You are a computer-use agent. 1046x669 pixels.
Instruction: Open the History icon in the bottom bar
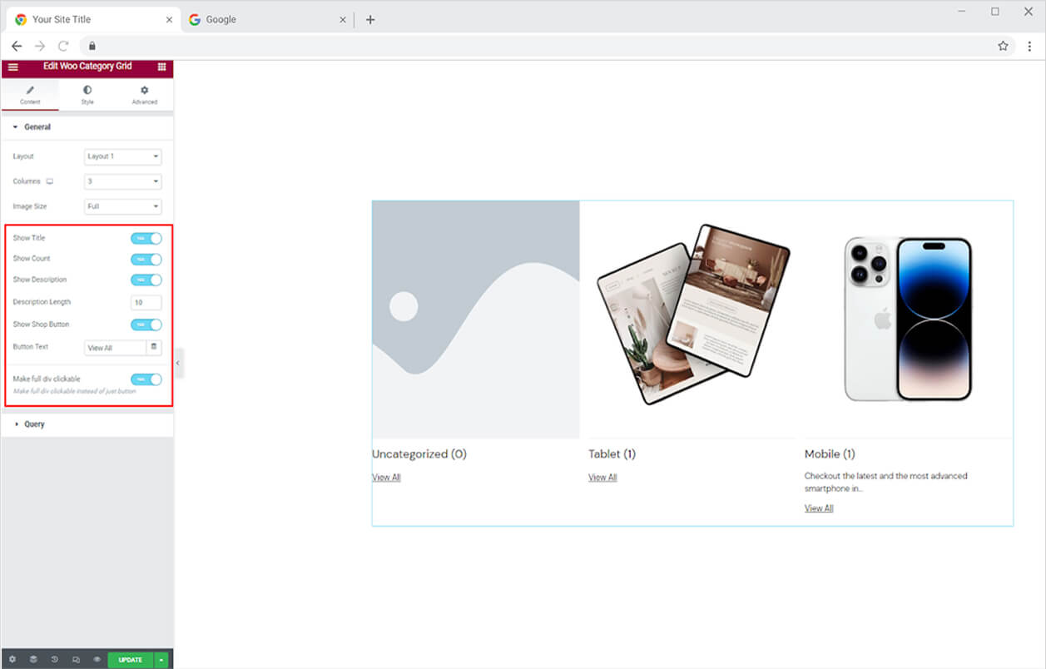(55, 660)
